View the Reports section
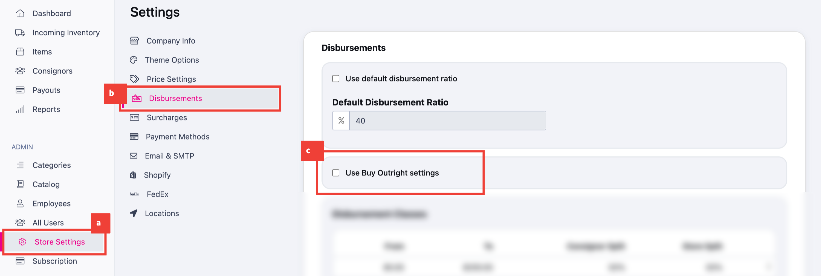822x276 pixels. click(46, 109)
